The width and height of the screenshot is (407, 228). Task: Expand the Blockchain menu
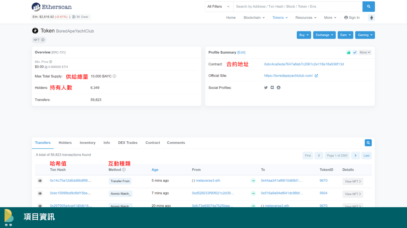(x=254, y=18)
